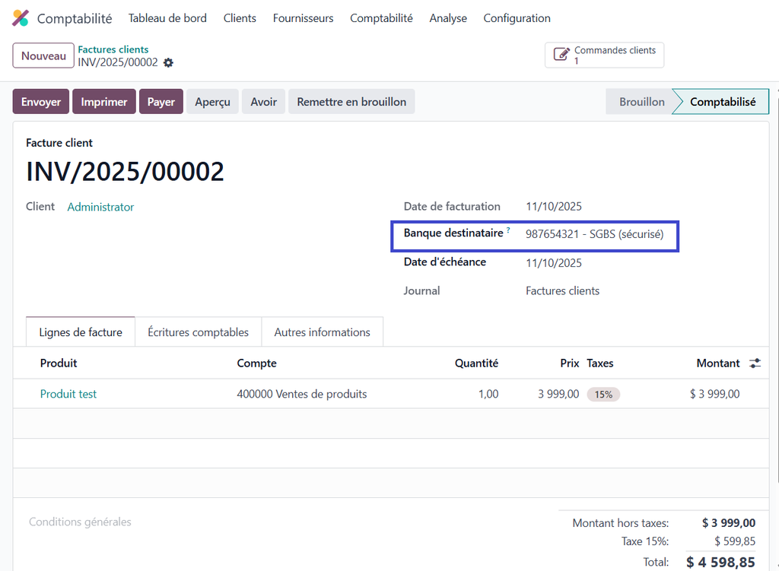Image resolution: width=779 pixels, height=571 pixels.
Task: Open the Administrator client link
Action: tap(101, 207)
